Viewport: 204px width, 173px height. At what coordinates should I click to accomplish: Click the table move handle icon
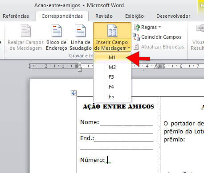pos(73,93)
